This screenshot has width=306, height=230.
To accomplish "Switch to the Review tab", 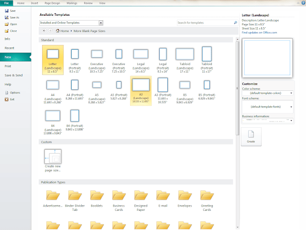I will [x=88, y=3].
